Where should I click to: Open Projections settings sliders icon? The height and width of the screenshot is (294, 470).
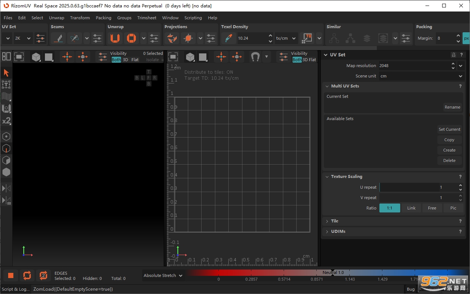click(211, 38)
